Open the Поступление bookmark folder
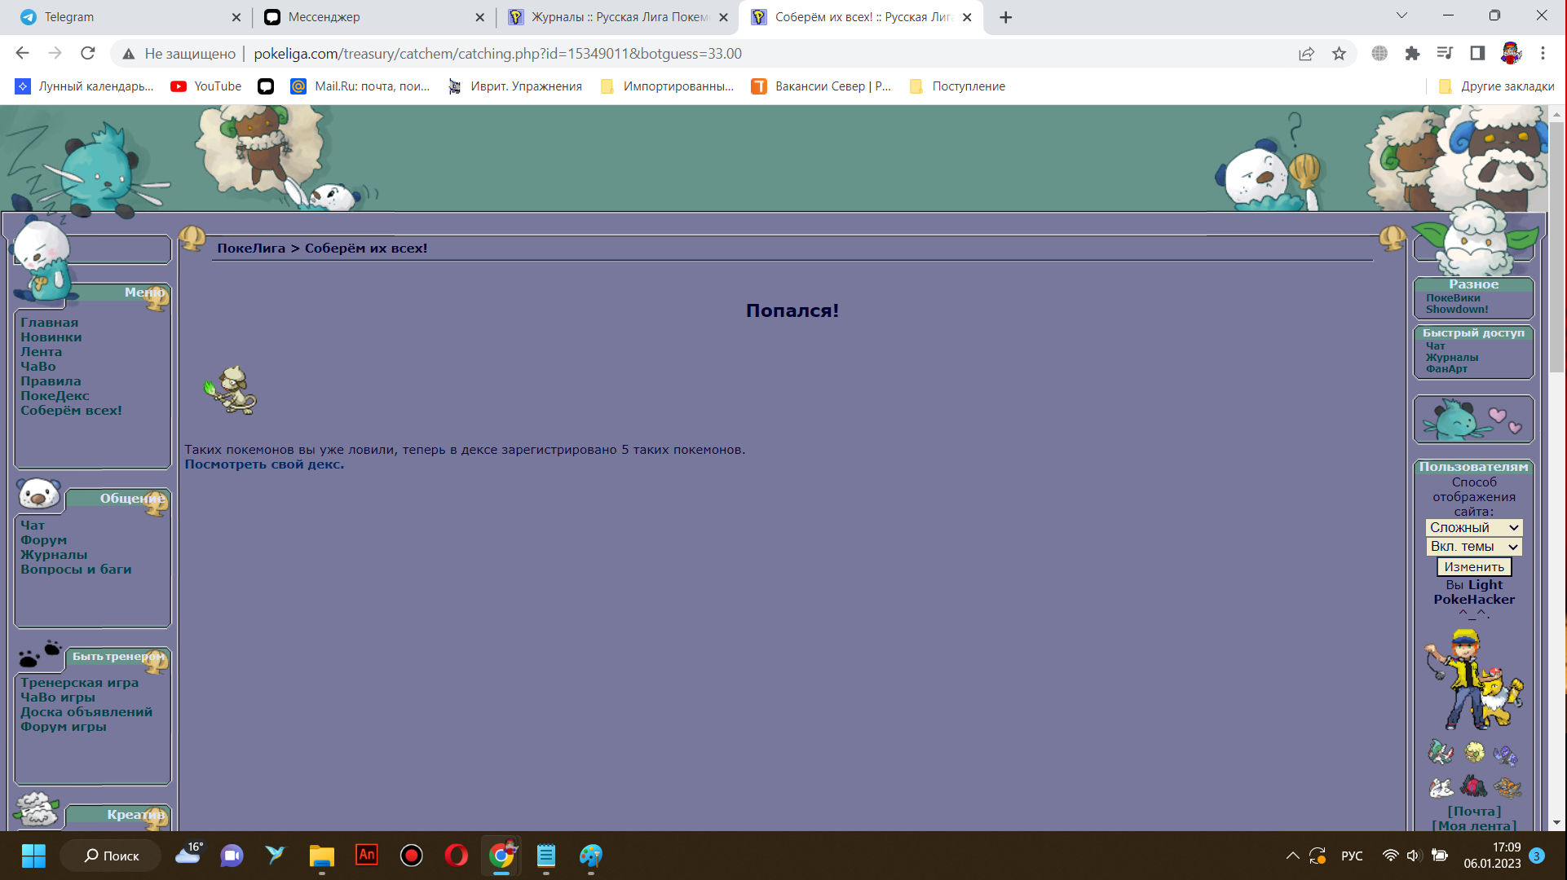Viewport: 1567px width, 880px height. pyautogui.click(x=957, y=86)
